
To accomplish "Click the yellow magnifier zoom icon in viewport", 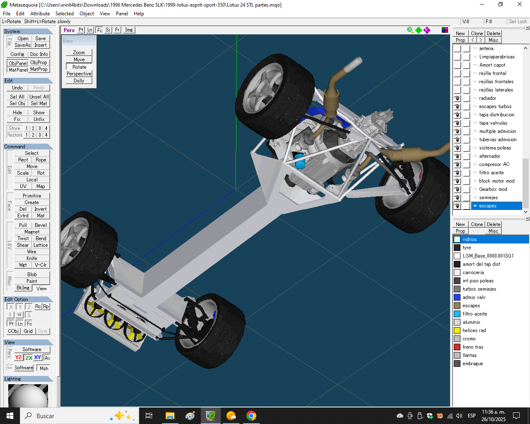I will pos(410,30).
